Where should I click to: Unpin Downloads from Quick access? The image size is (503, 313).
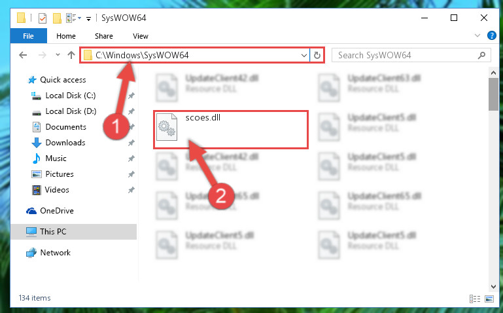coord(131,143)
